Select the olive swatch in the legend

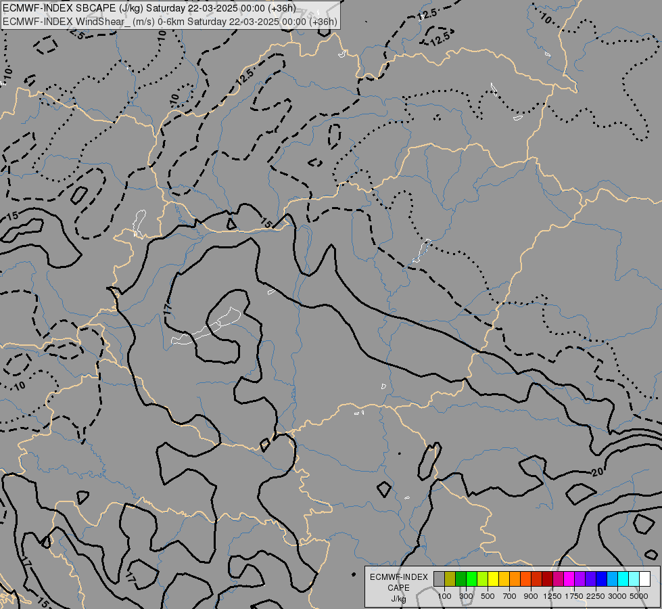click(450, 579)
